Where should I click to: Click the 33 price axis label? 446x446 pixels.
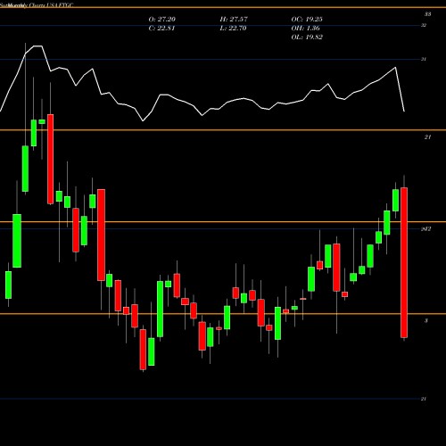(x=428, y=14)
